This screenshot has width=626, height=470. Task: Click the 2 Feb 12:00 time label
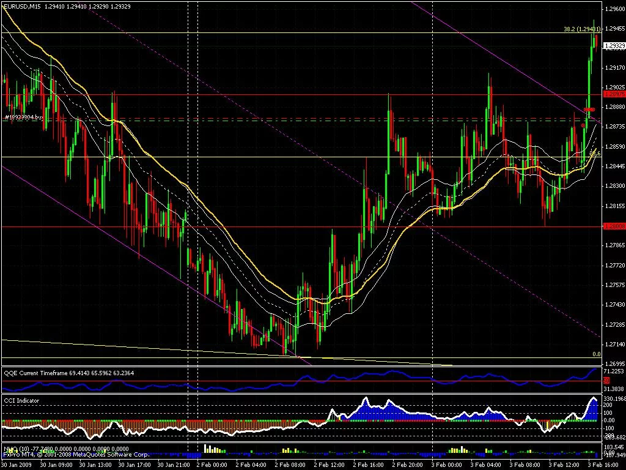[x=330, y=465]
